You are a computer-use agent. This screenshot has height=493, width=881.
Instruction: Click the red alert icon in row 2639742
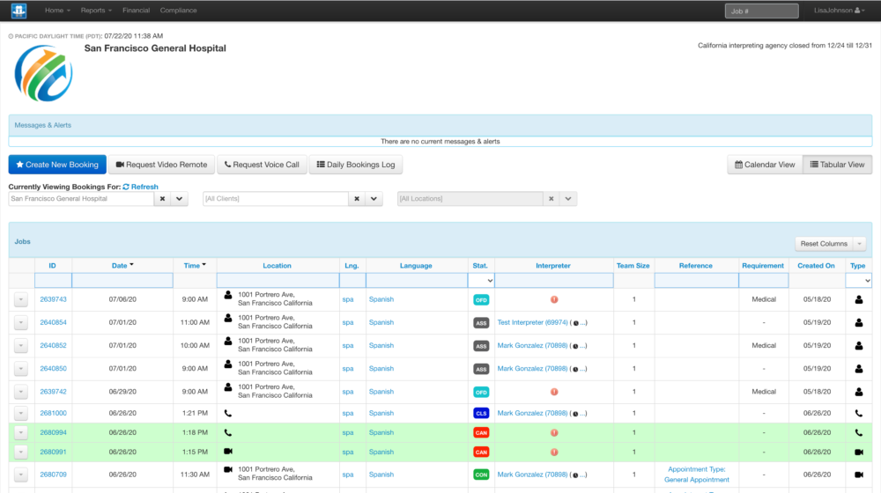click(554, 392)
